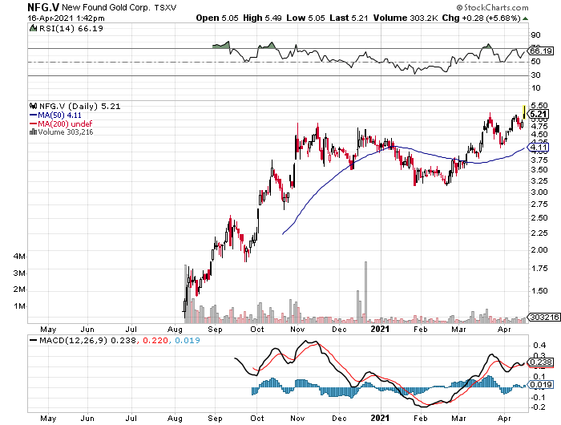Click the 4M volume scale label
This screenshot has width=561, height=425.
19,257
